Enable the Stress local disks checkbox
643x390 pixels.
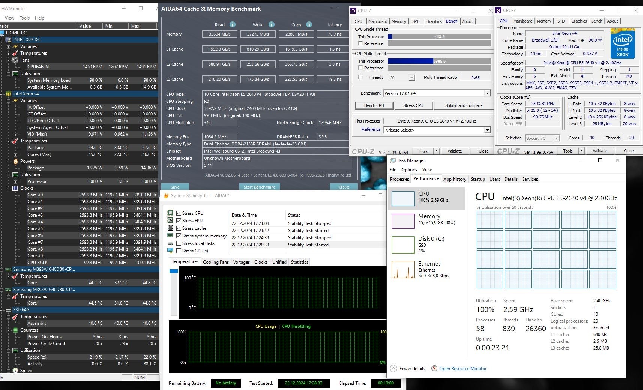coord(179,243)
